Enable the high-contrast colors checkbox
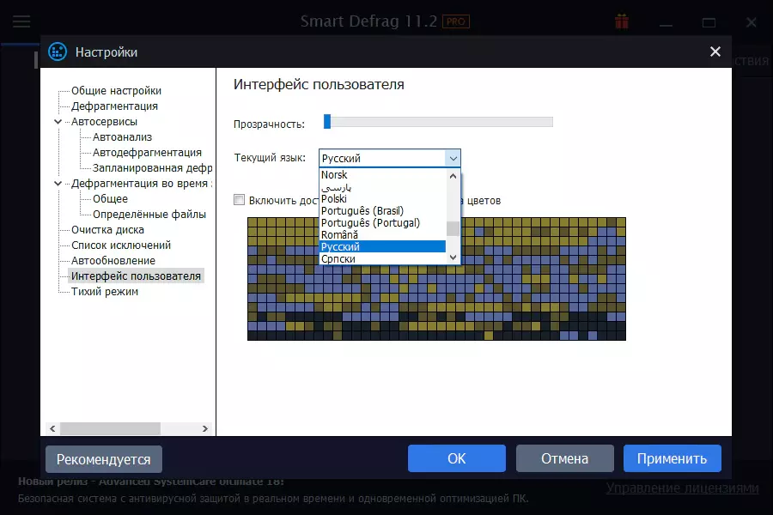The image size is (773, 515). click(x=239, y=200)
